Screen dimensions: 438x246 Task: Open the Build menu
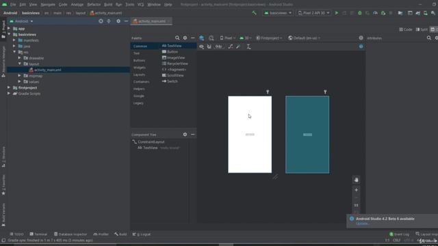tap(108, 5)
